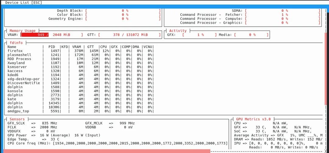Image resolution: width=329 pixels, height=153 pixels.
Task: Click the GTT memory usage bar
Action: pyautogui.click(x=129, y=35)
